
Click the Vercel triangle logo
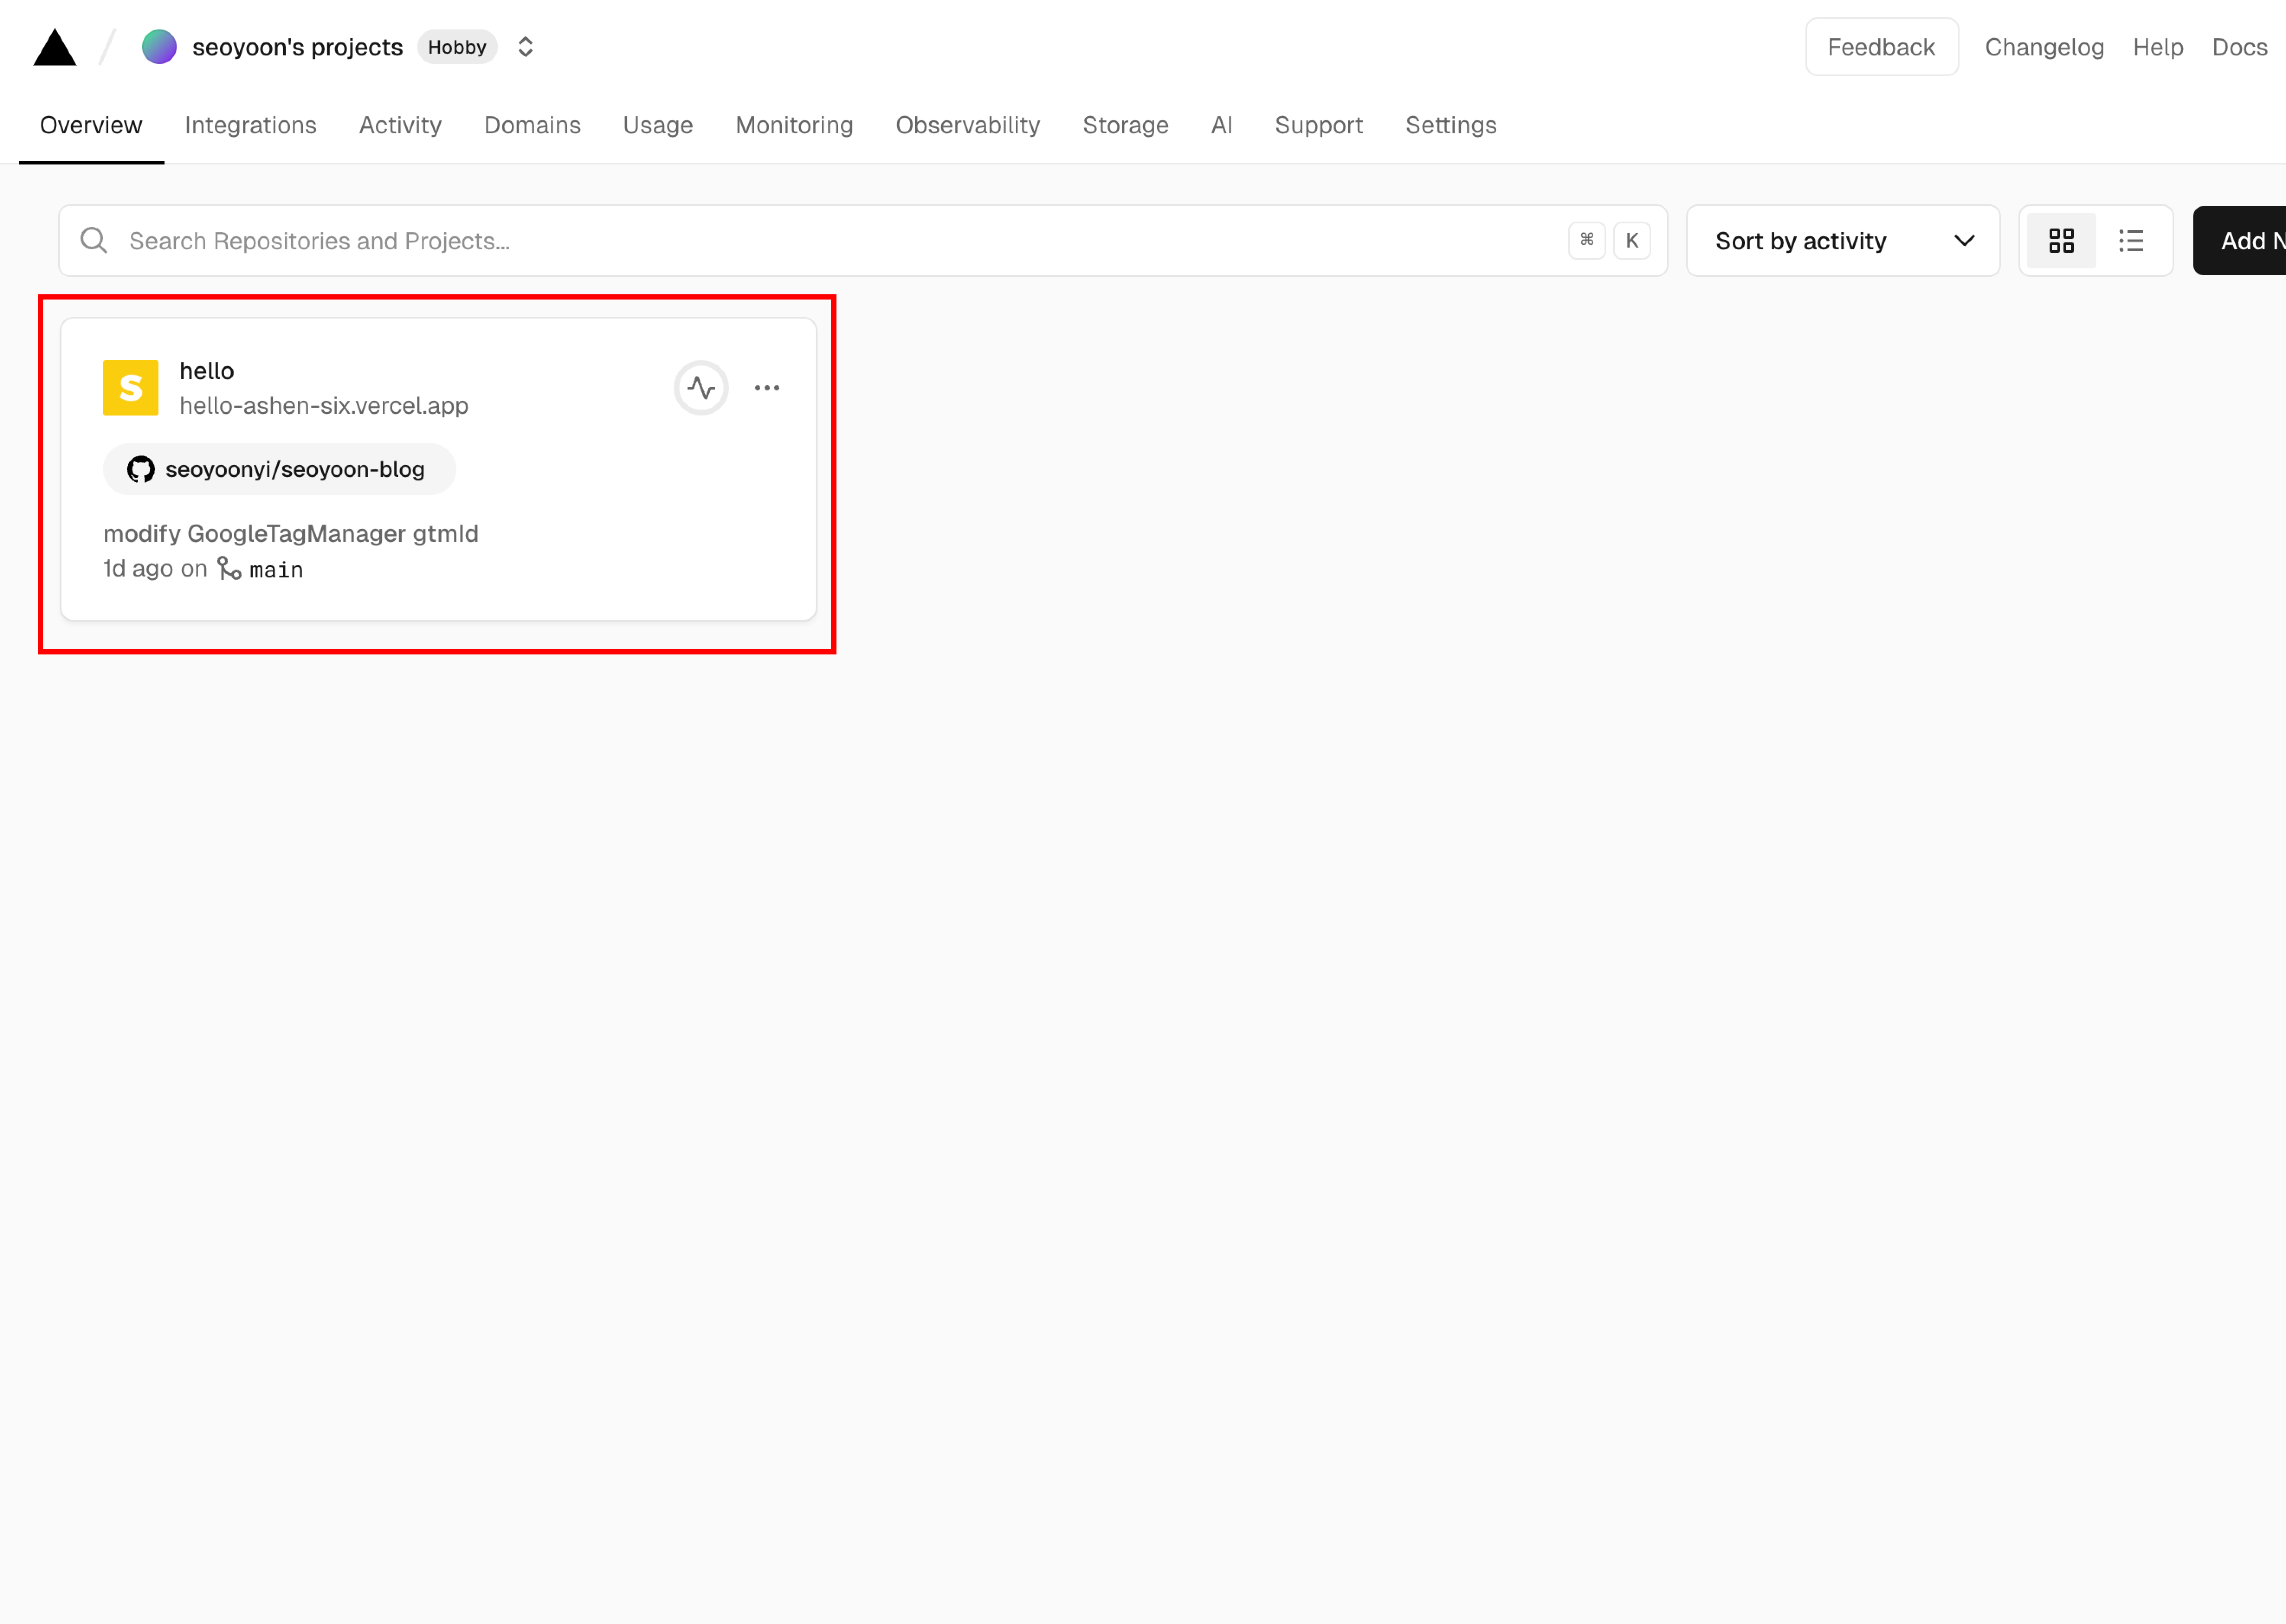[x=55, y=47]
